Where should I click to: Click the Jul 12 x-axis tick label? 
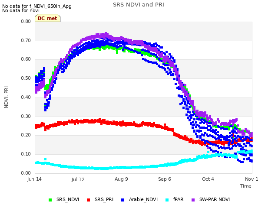[x=78, y=179]
